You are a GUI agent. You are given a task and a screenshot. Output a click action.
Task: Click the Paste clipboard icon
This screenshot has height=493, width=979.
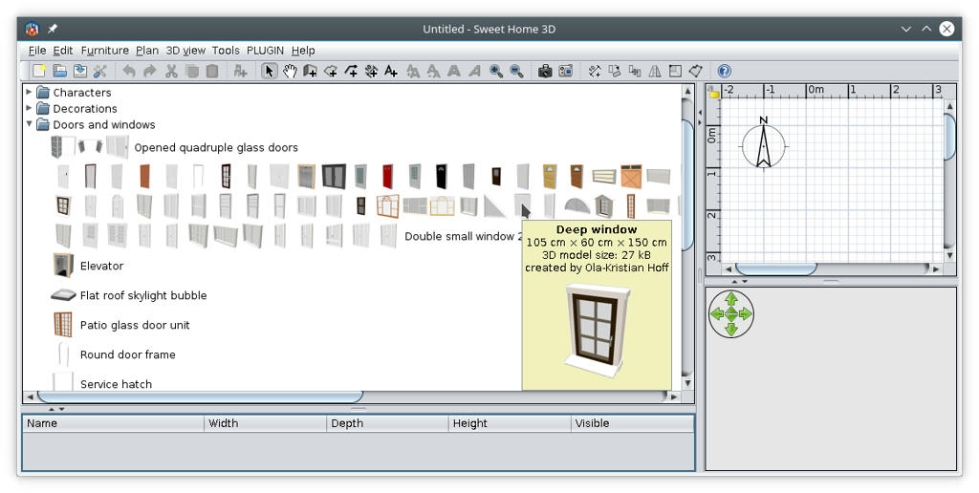[x=212, y=71]
